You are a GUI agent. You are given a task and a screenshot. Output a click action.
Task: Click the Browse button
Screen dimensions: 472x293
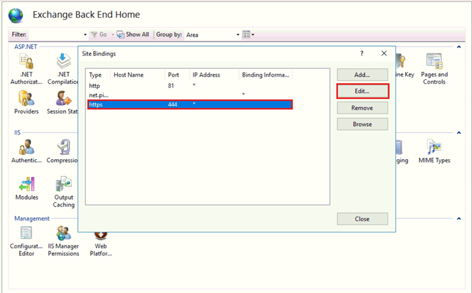coord(362,124)
